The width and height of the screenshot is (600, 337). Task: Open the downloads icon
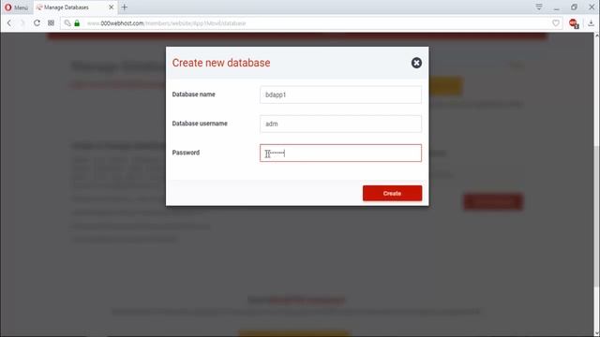click(x=591, y=23)
